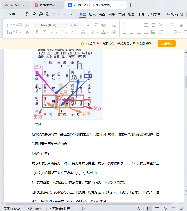Select the Cut scissors icon
The width and height of the screenshot is (187, 211).
coord(27,25)
